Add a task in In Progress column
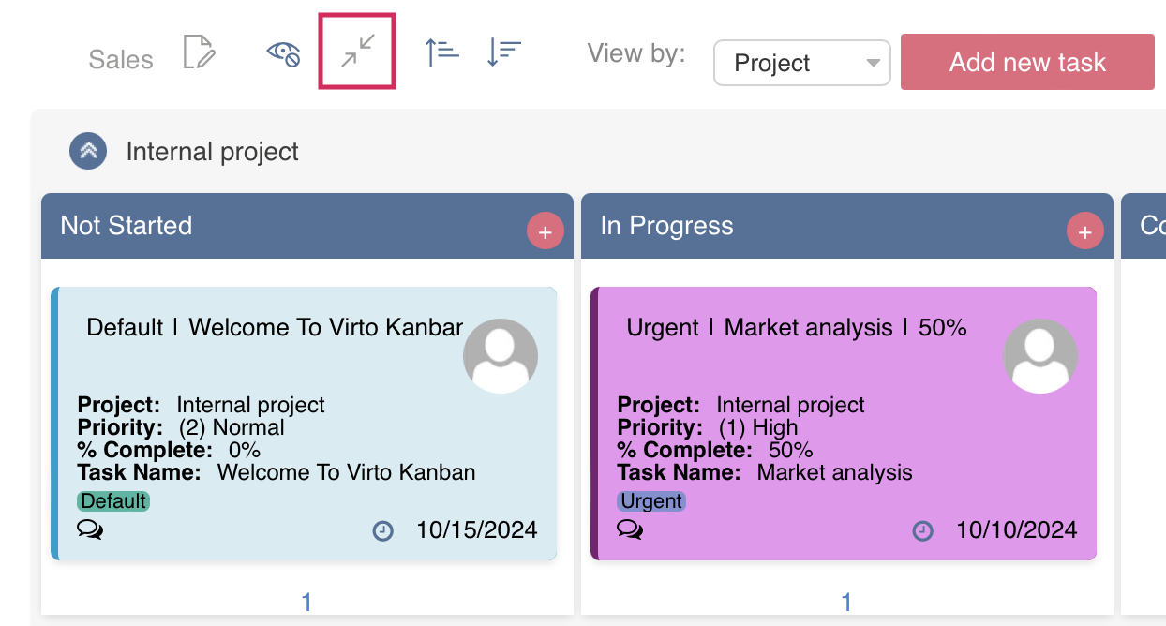Image resolution: width=1166 pixels, height=626 pixels. click(x=1084, y=231)
